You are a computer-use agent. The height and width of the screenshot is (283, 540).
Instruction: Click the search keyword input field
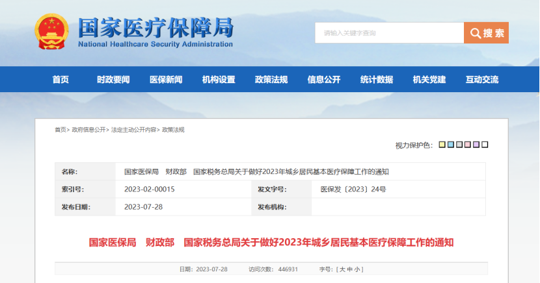389,33
